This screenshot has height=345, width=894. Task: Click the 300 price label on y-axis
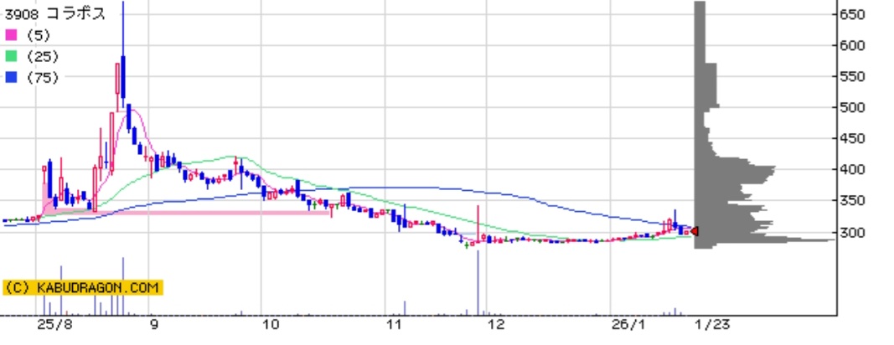(x=851, y=232)
